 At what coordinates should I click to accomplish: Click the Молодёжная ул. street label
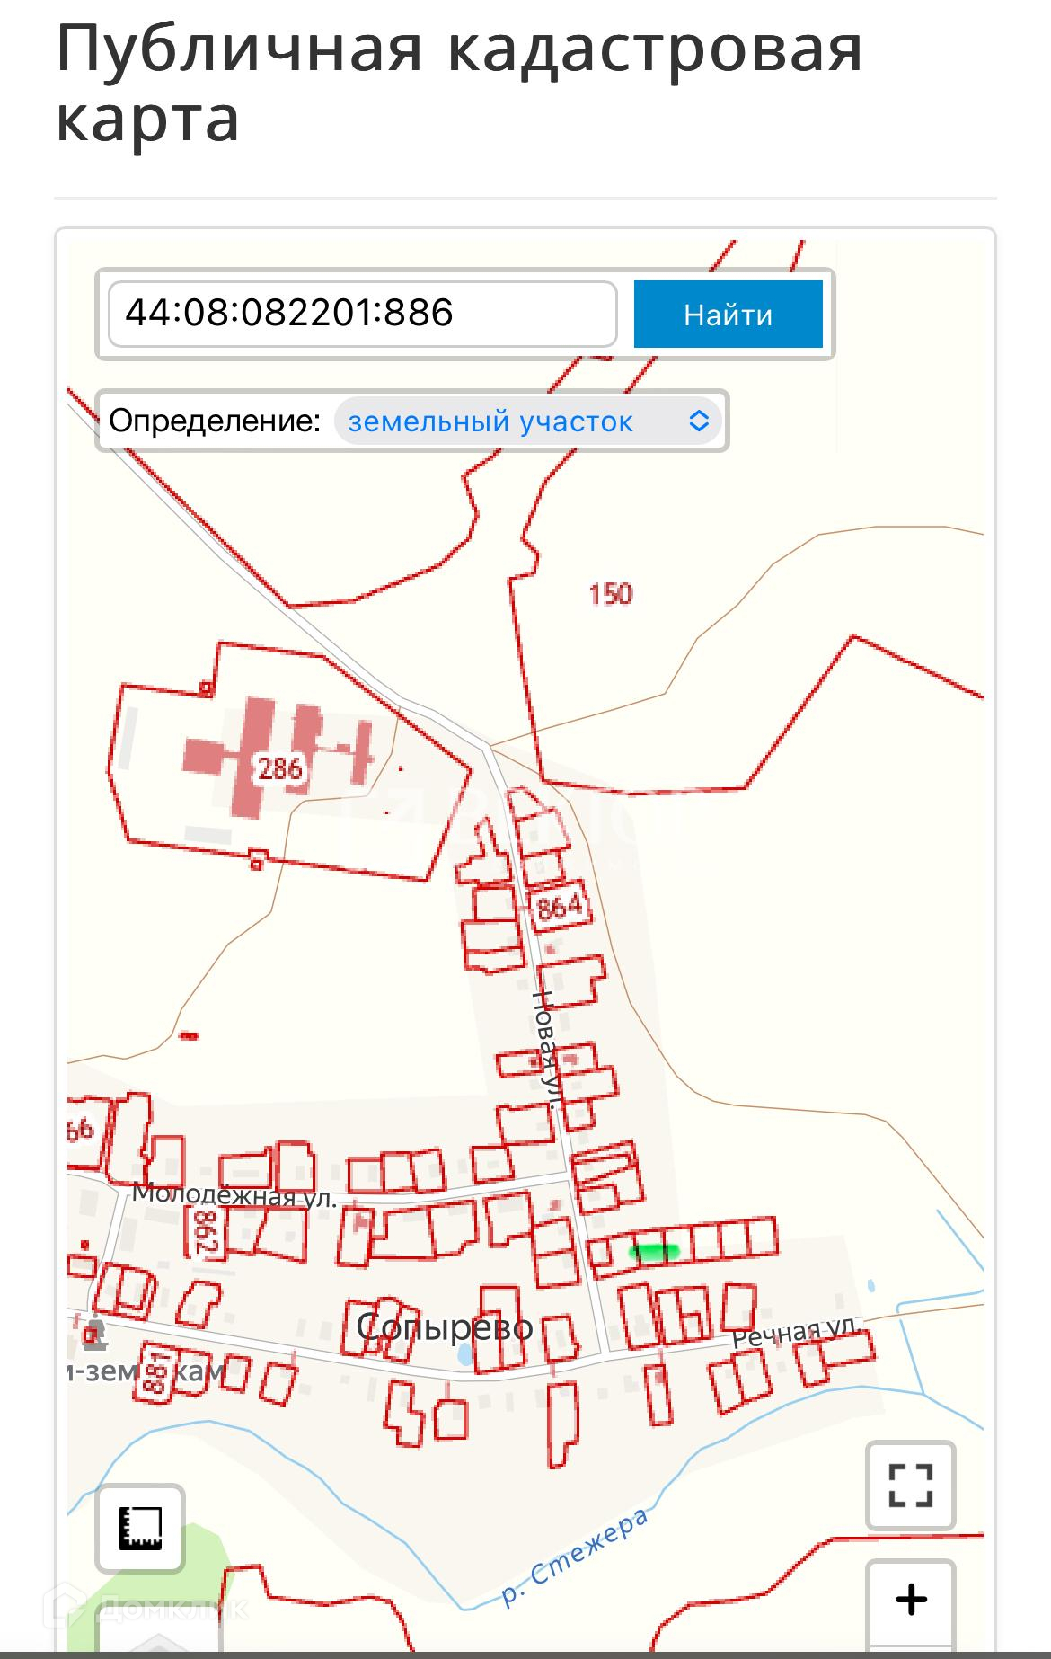234,1195
